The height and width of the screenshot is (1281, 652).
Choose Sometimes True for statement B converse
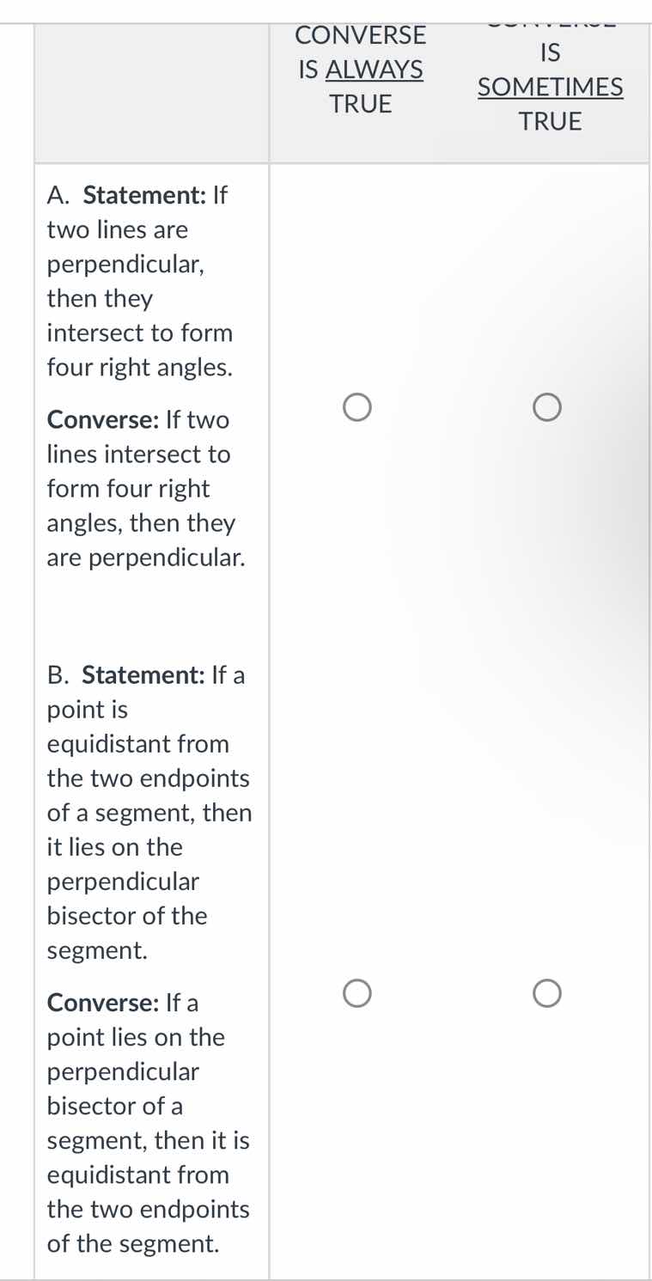click(548, 994)
